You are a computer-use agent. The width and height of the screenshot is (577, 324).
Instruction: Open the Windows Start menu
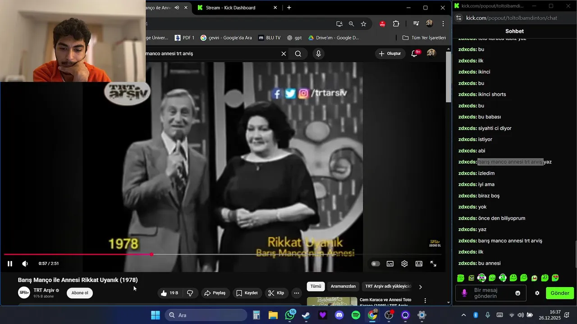click(155, 315)
